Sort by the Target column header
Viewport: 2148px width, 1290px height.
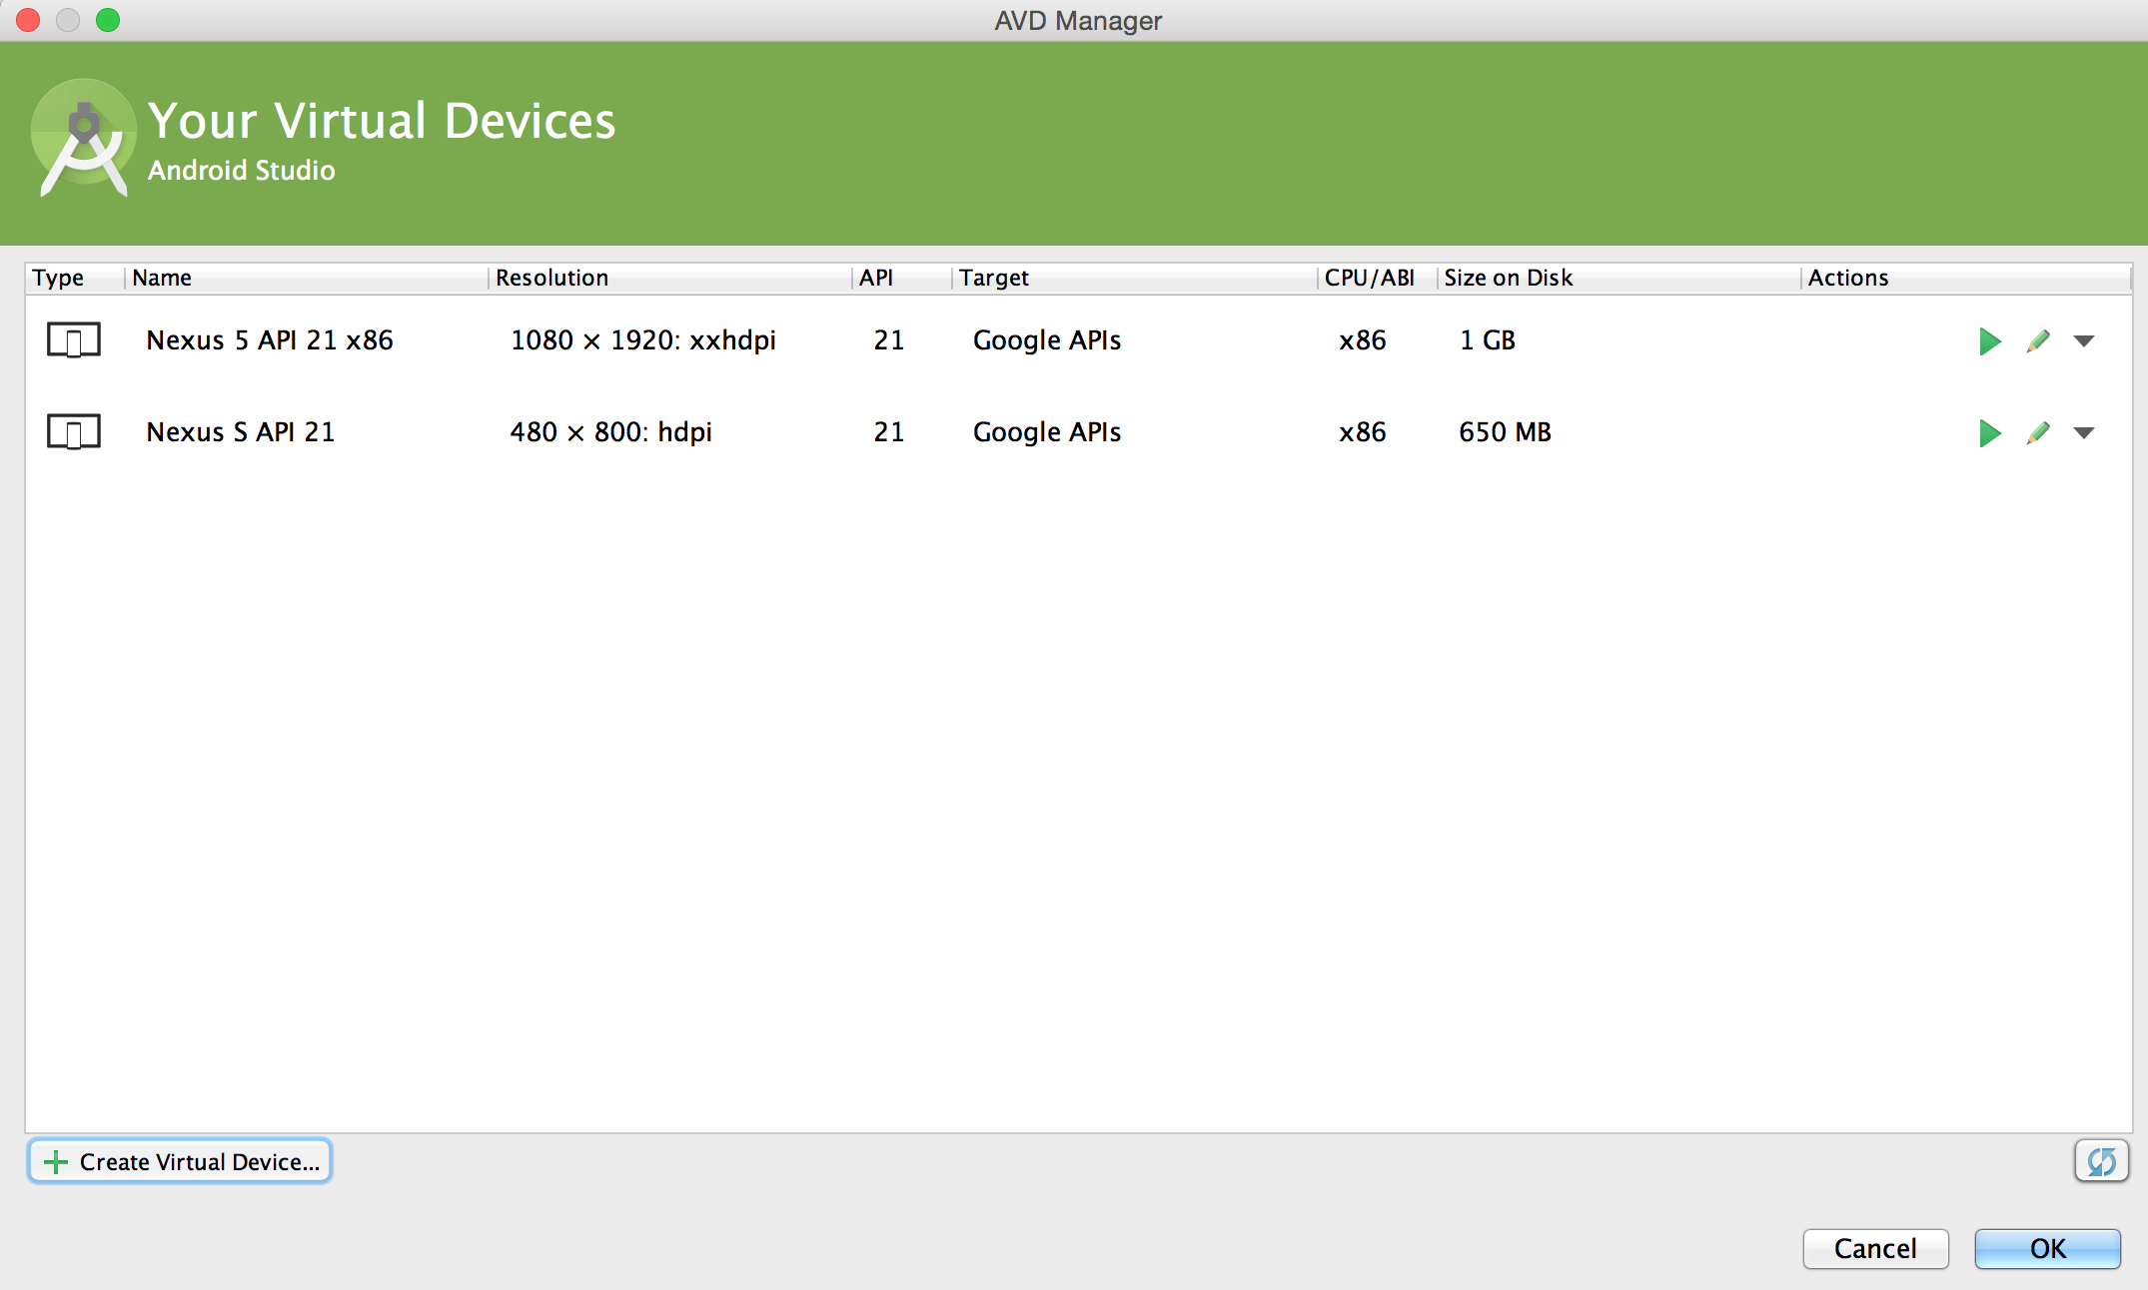point(1135,278)
